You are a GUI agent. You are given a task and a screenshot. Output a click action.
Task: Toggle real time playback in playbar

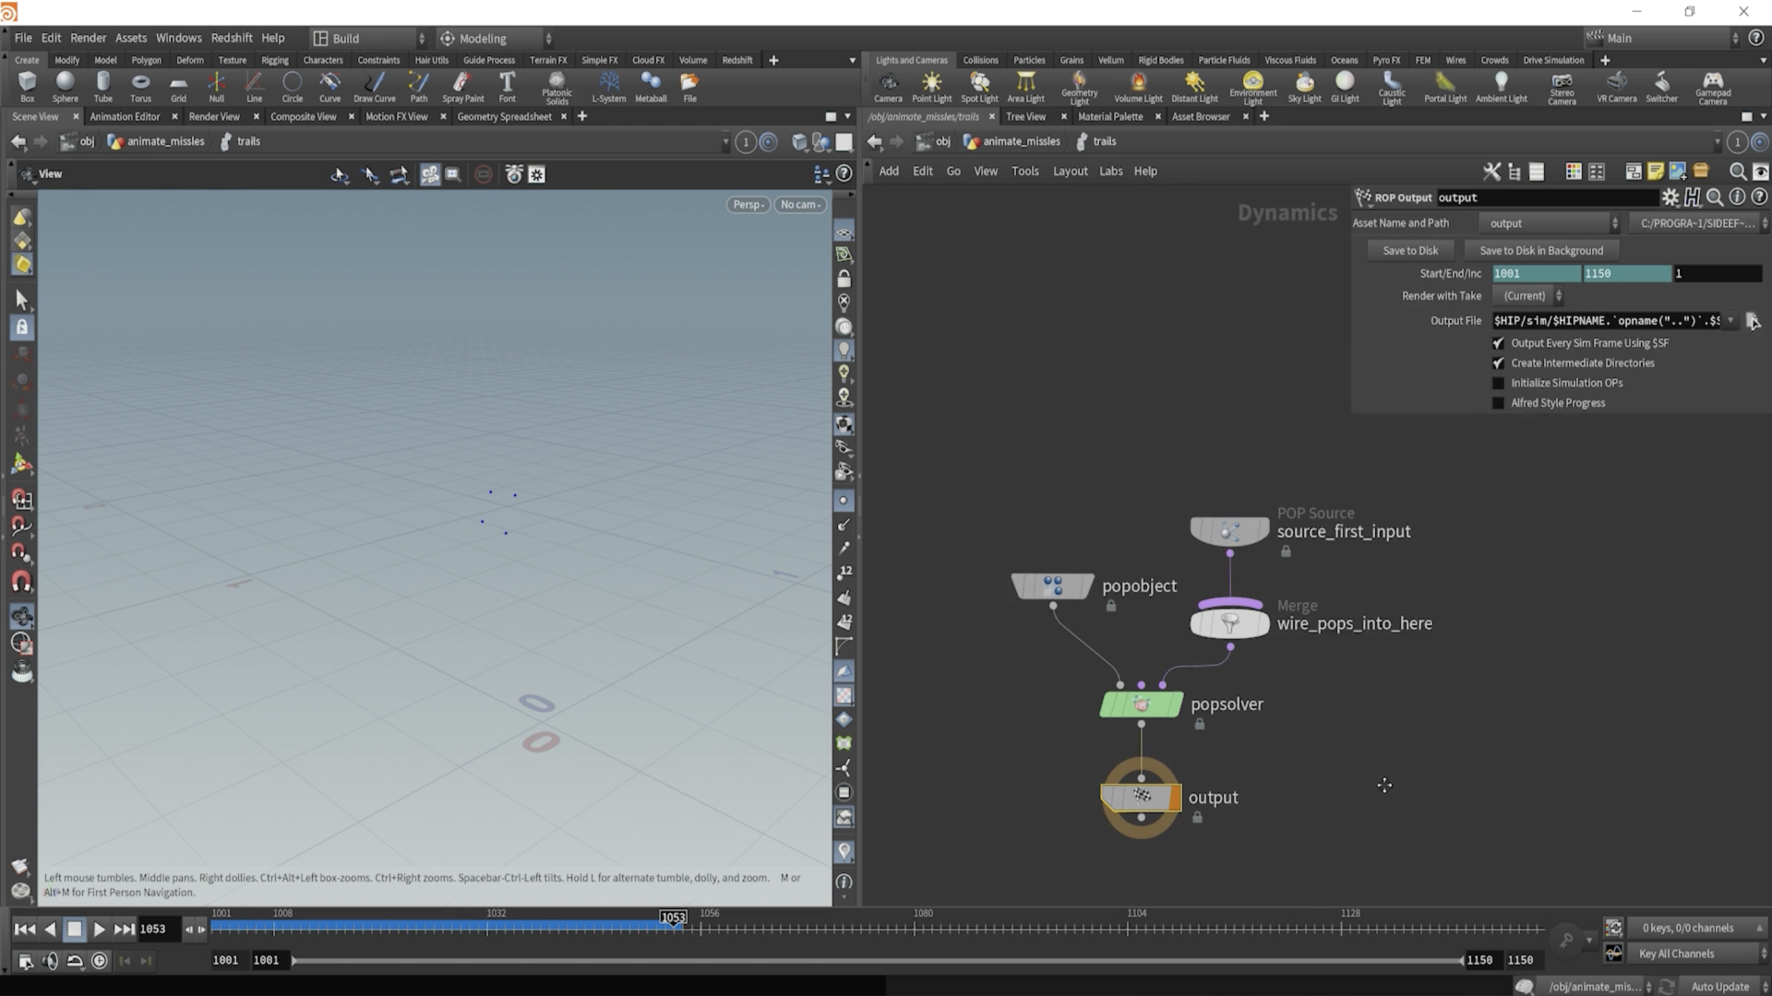pos(100,961)
